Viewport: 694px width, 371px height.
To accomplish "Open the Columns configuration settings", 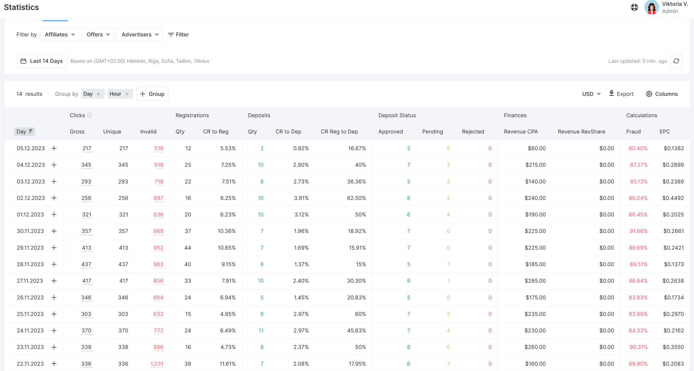I will [661, 94].
